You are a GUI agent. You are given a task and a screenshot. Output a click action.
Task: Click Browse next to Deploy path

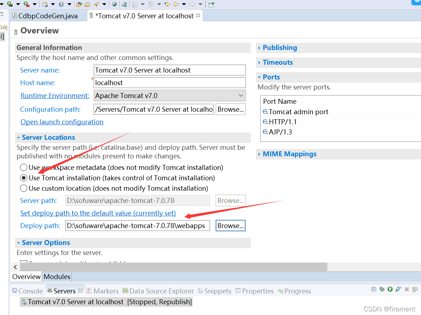231,226
